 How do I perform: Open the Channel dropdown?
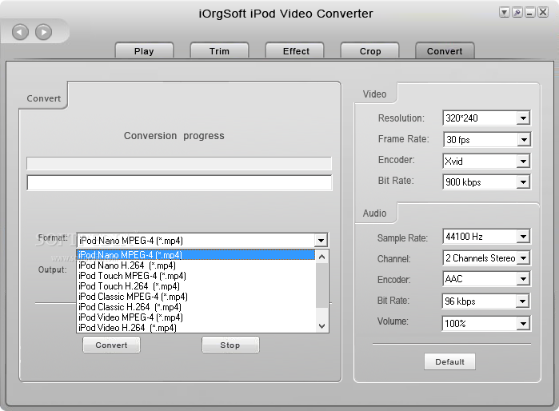[523, 257]
